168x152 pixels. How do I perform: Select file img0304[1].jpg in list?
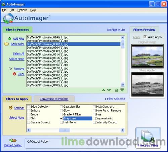click(x=74, y=47)
